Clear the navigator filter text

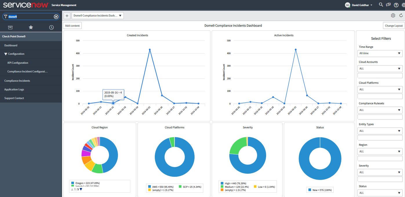[56, 17]
